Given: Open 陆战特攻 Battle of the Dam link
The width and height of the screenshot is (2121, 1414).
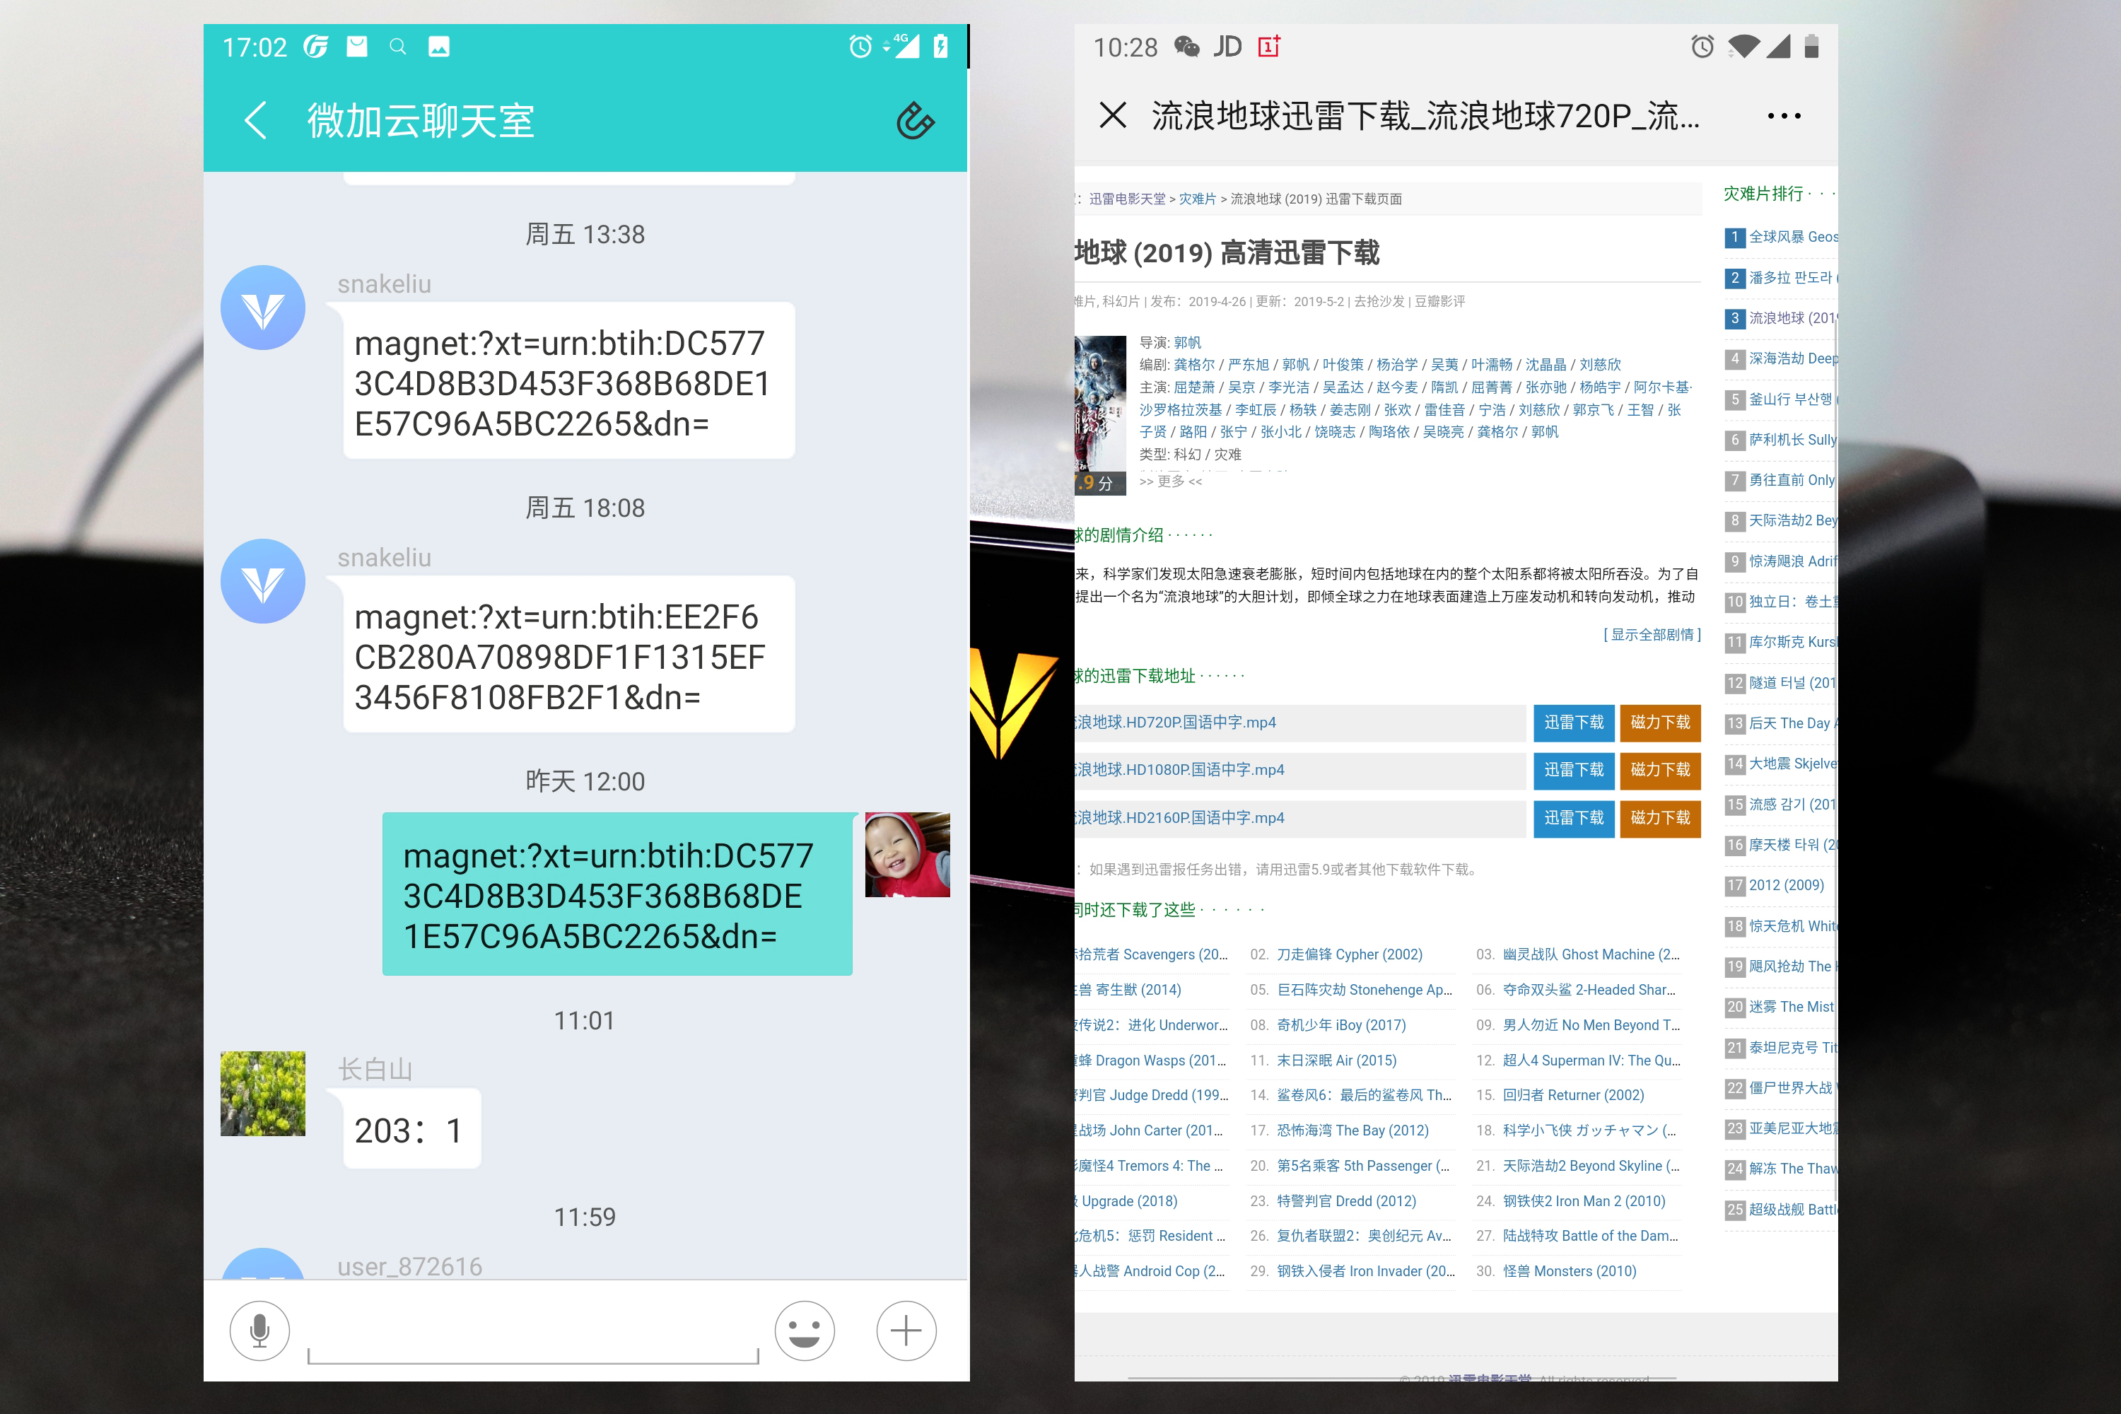Looking at the screenshot, I should [1591, 1237].
